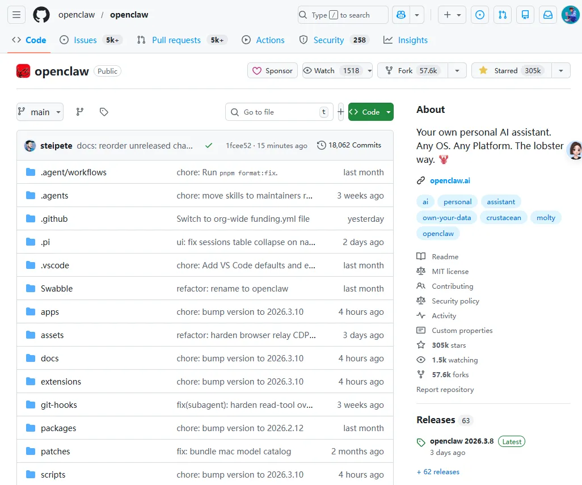Click the git-hooks folder icon
Screen dimensions: 582x485
(31, 405)
